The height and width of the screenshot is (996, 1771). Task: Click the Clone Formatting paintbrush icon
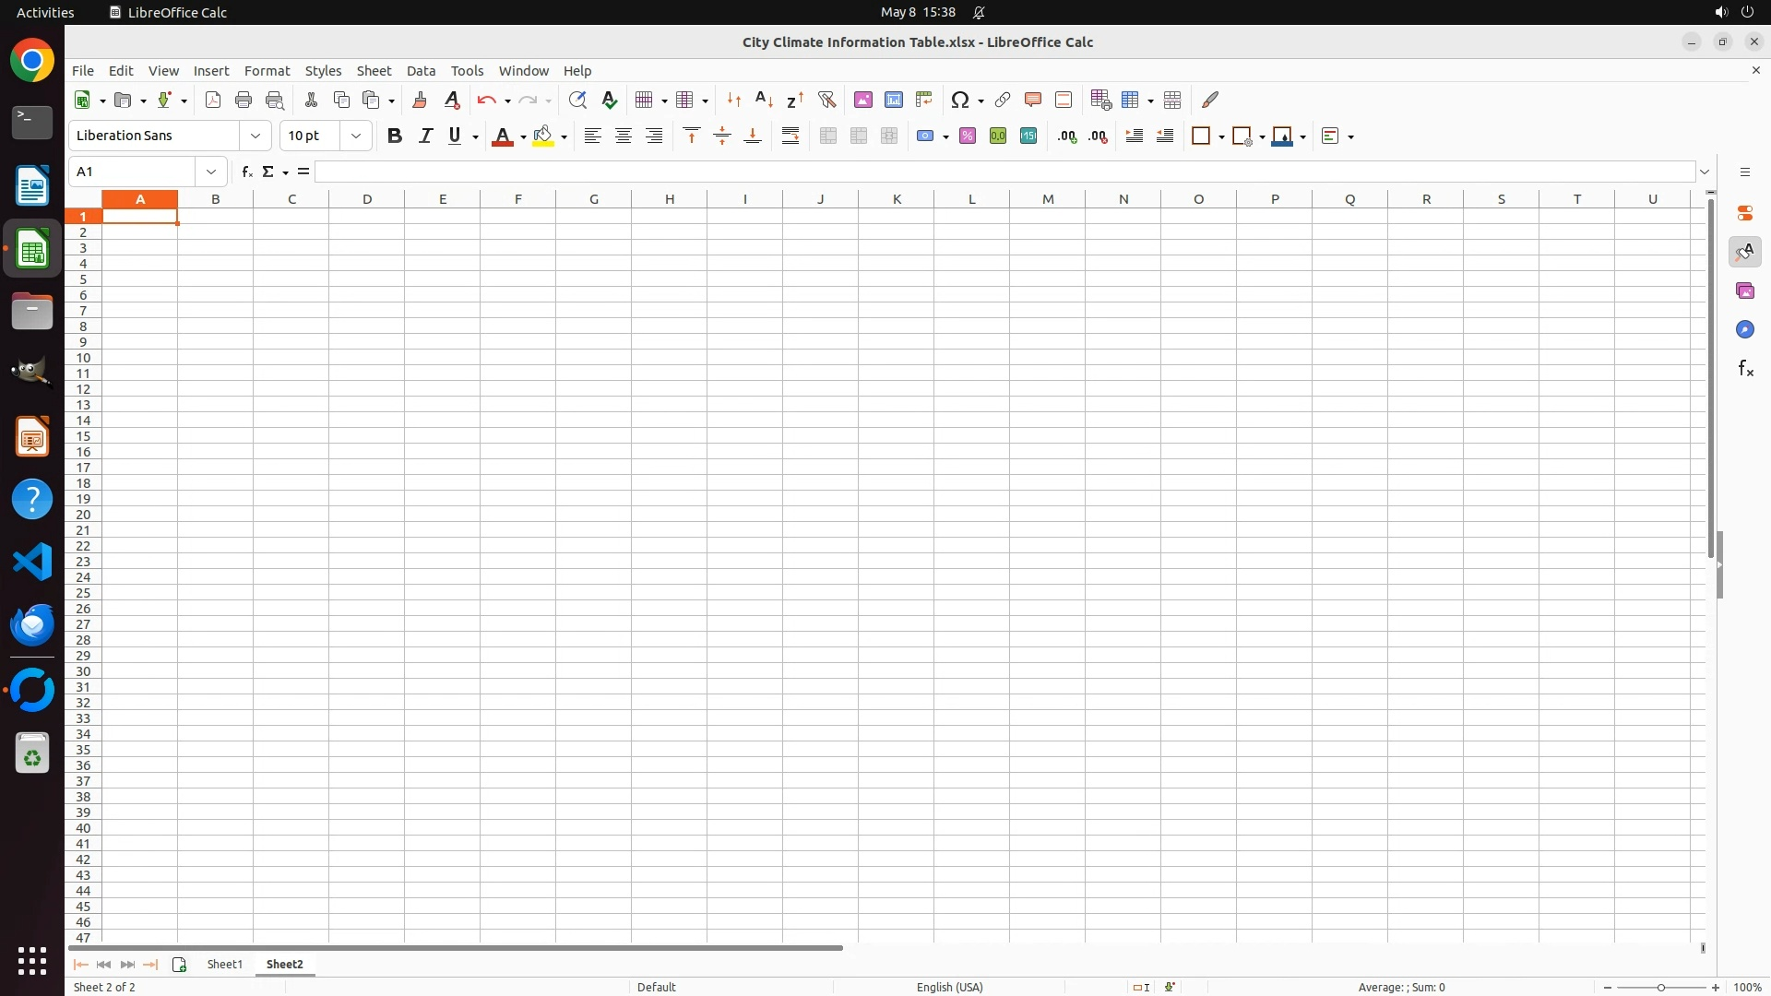[420, 100]
